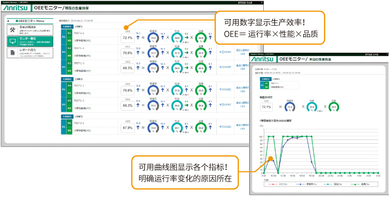Select the L0003 LINE3 group header
The height and width of the screenshot is (197, 389).
tap(72, 117)
